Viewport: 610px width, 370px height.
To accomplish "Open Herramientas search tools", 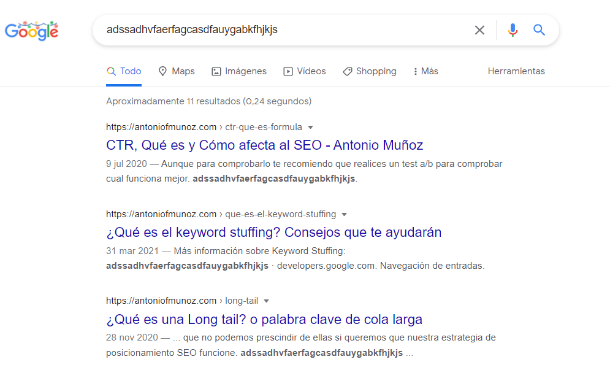I will click(x=516, y=71).
